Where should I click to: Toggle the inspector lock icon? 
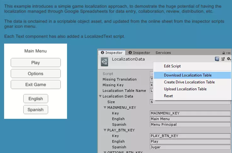[224, 53]
